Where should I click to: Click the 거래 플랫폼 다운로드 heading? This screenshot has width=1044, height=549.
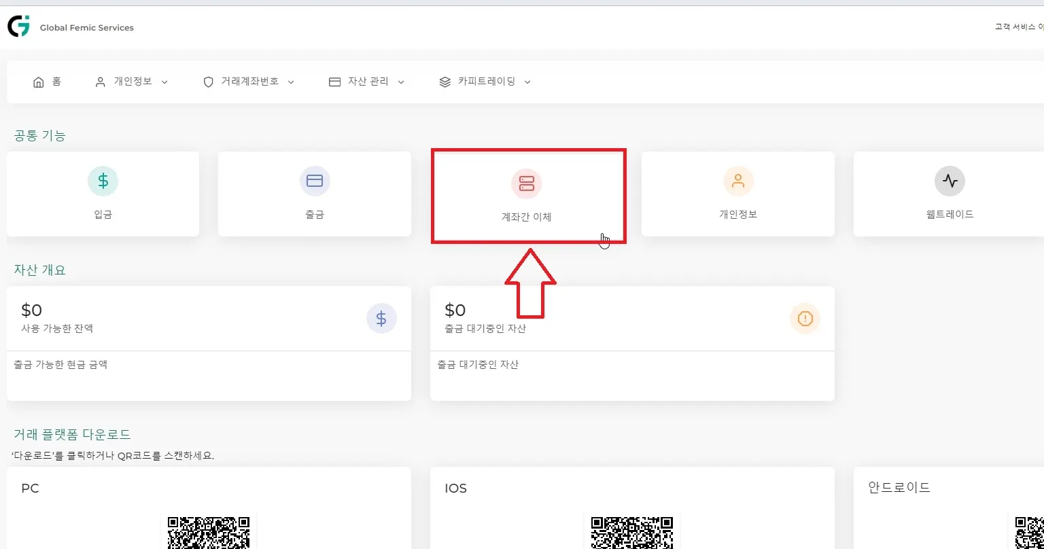(72, 434)
